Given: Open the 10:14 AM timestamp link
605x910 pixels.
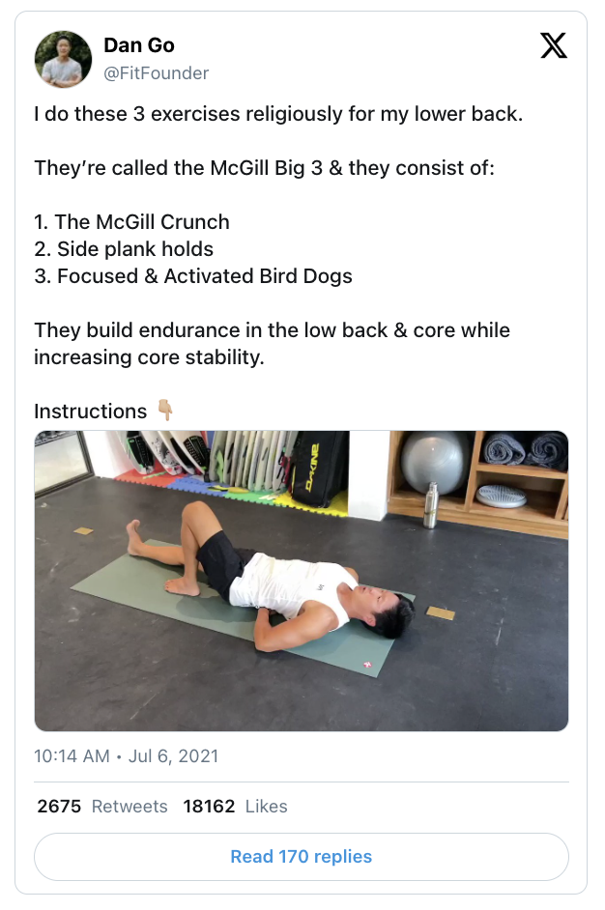Looking at the screenshot, I should click(x=72, y=756).
